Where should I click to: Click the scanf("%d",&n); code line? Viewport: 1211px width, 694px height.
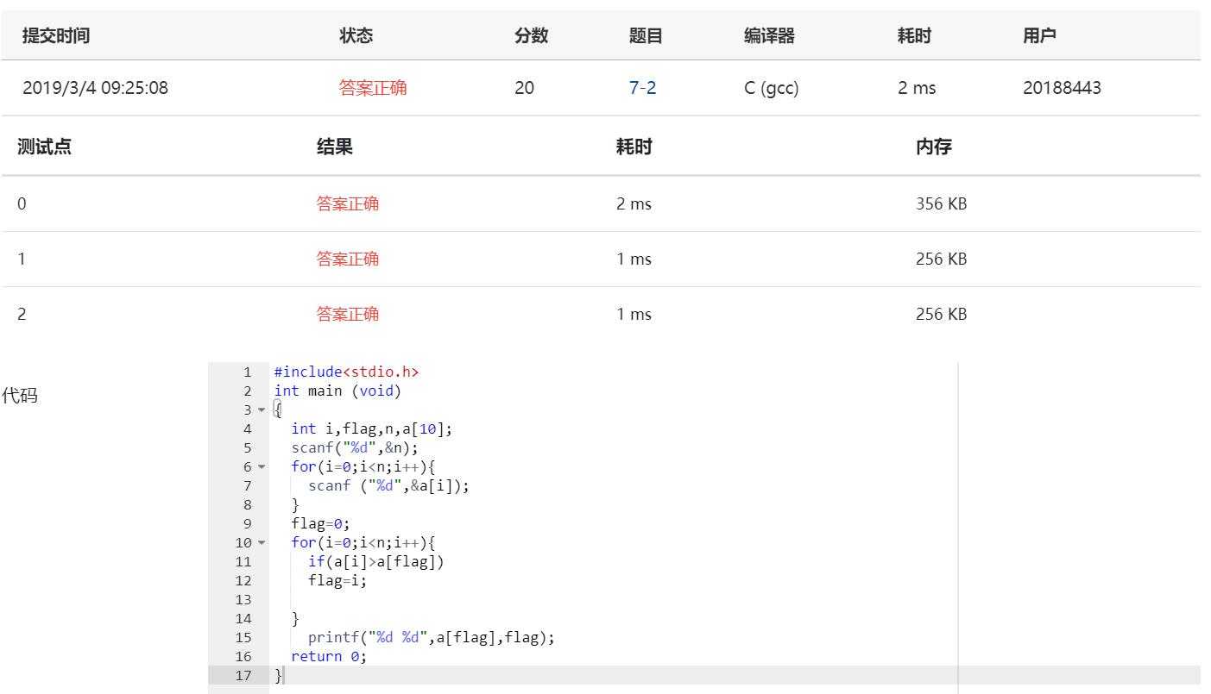[x=355, y=447]
